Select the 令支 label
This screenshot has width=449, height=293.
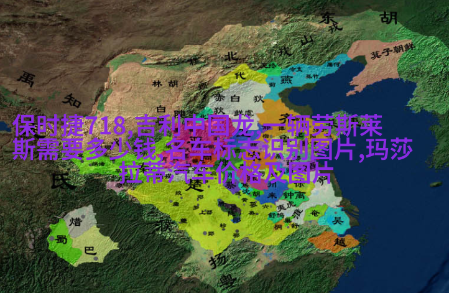[295, 69]
